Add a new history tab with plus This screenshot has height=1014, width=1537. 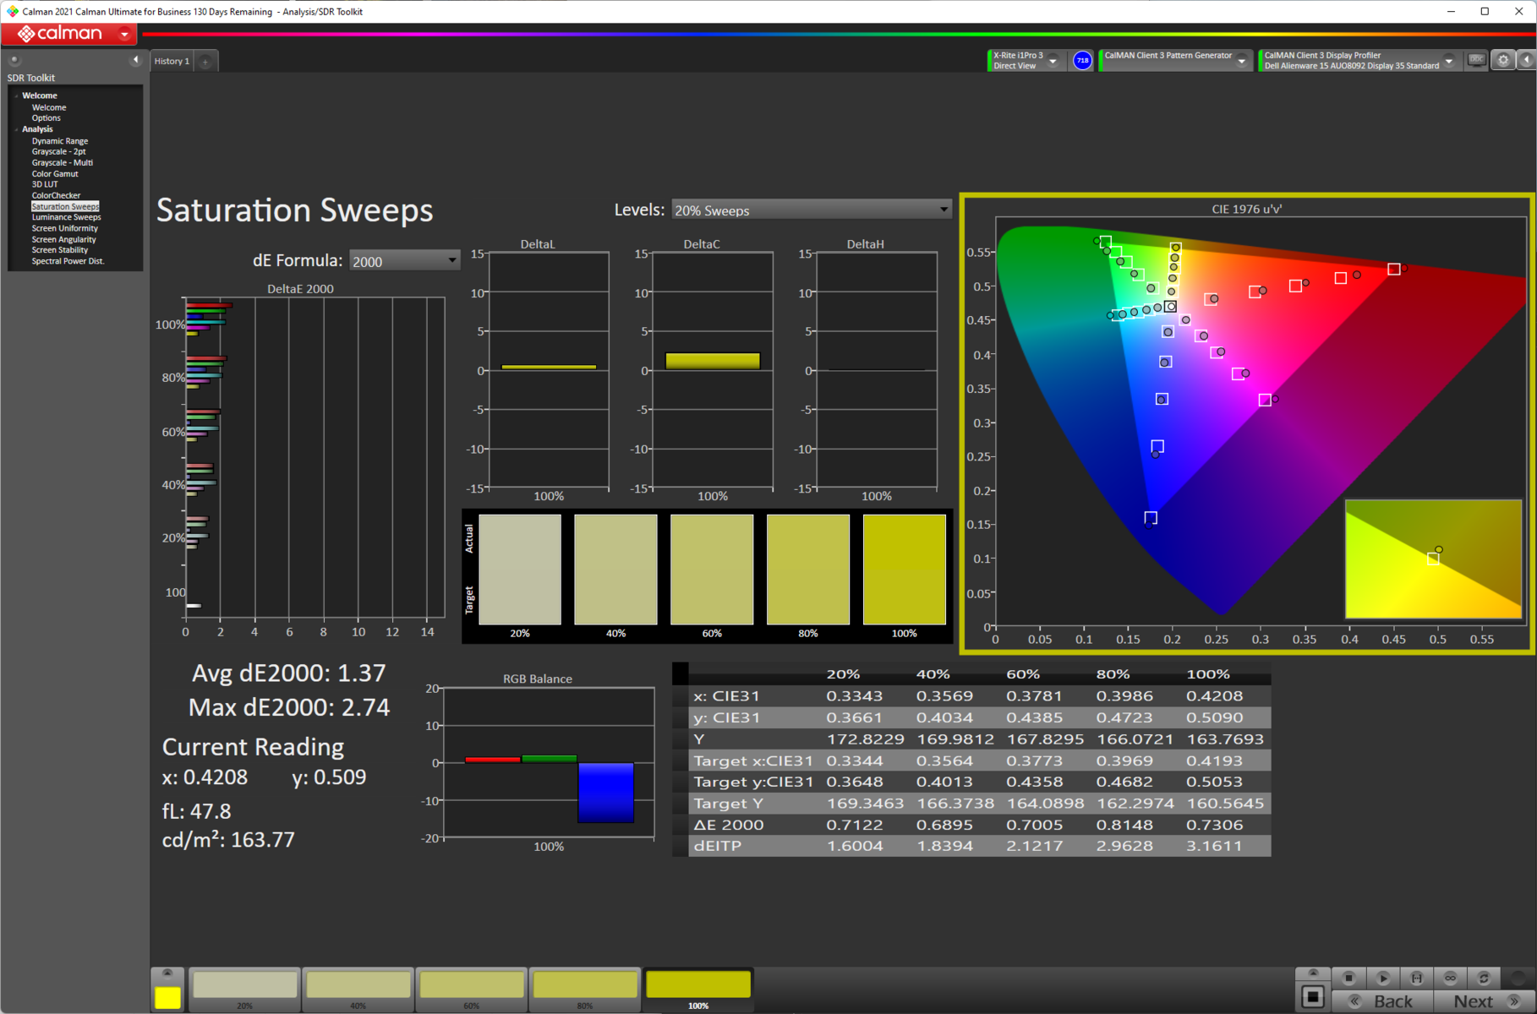click(205, 61)
